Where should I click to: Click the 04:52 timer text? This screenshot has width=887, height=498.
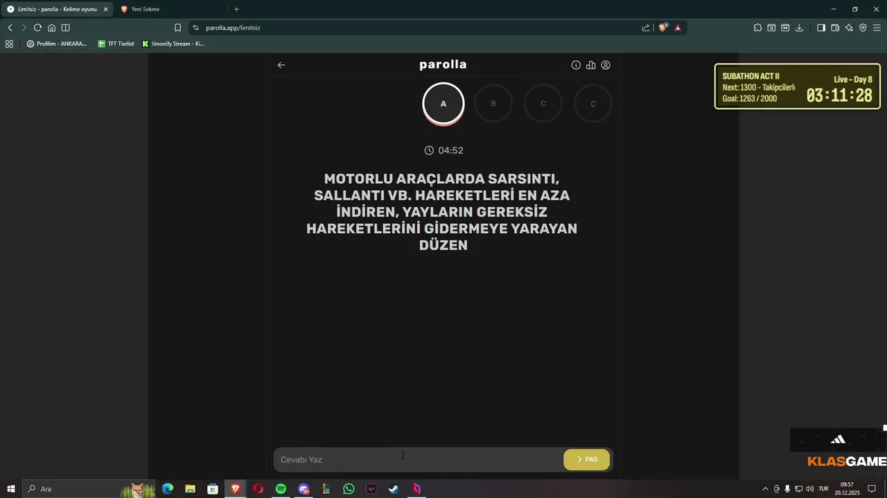(x=450, y=150)
